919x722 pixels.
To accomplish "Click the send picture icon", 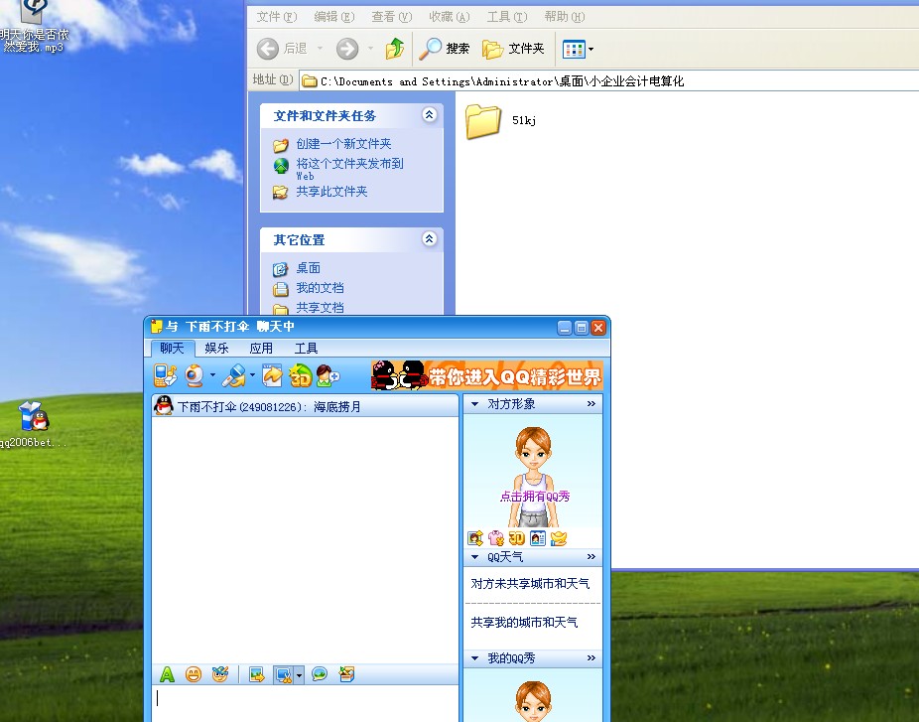I will click(x=257, y=674).
